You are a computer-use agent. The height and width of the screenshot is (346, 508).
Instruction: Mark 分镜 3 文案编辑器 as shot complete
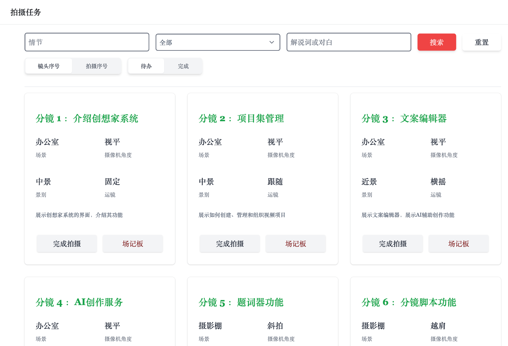click(392, 244)
